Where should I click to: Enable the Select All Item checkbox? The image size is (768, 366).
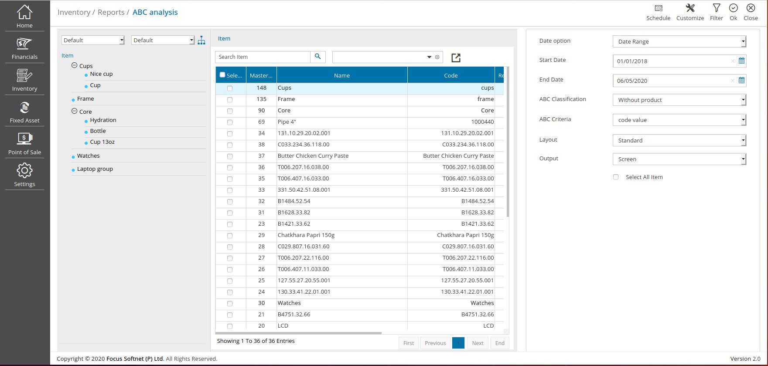[616, 177]
